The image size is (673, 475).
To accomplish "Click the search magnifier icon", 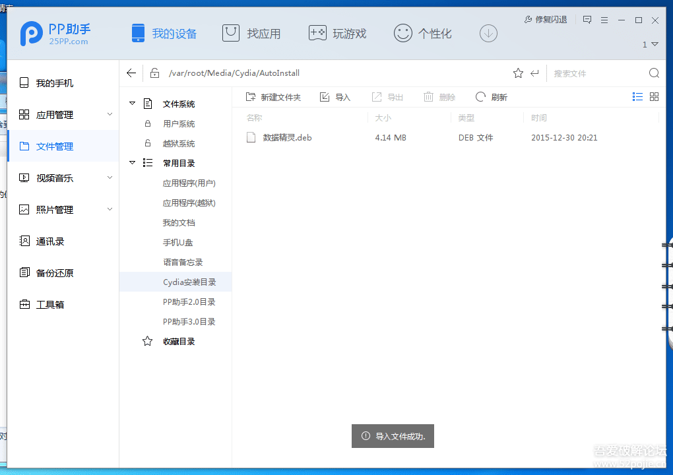I will [653, 73].
